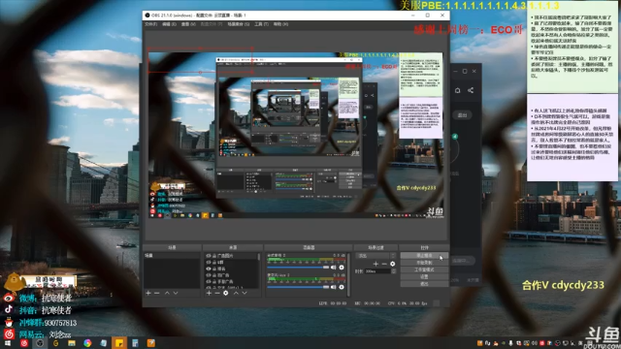Viewport: 621px width, 349px height.
Task: Toggle visibility eye of the third source
Action: [x=209, y=269]
